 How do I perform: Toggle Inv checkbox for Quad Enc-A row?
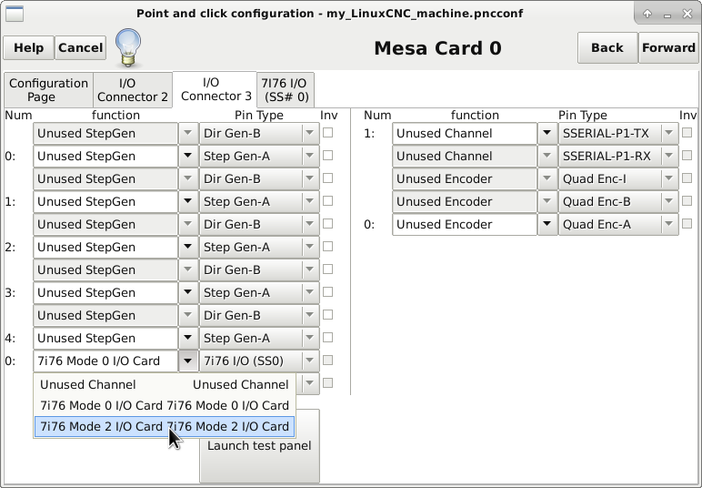687,224
